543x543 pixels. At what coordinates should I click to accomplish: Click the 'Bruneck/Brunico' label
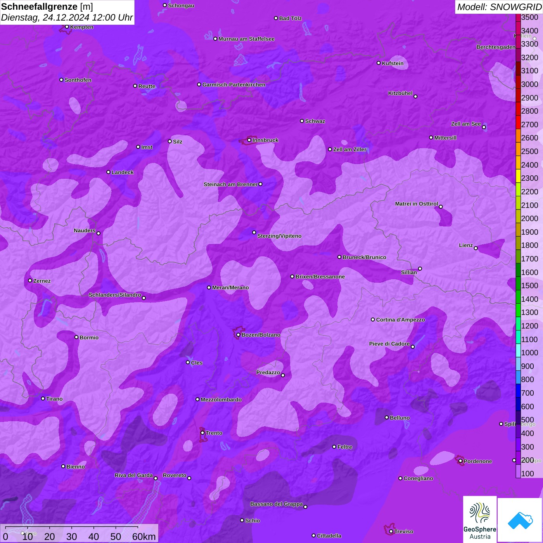tap(364, 257)
